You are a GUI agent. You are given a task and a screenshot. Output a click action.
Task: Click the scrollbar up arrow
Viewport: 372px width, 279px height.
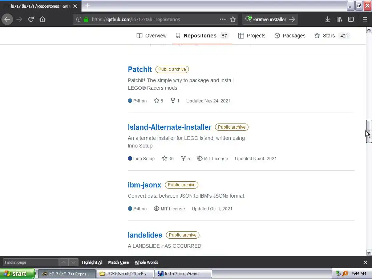click(369, 30)
